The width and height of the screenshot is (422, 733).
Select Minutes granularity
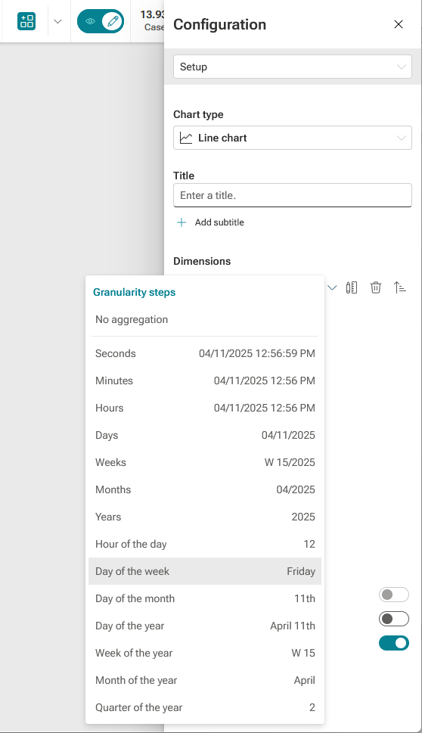205,380
